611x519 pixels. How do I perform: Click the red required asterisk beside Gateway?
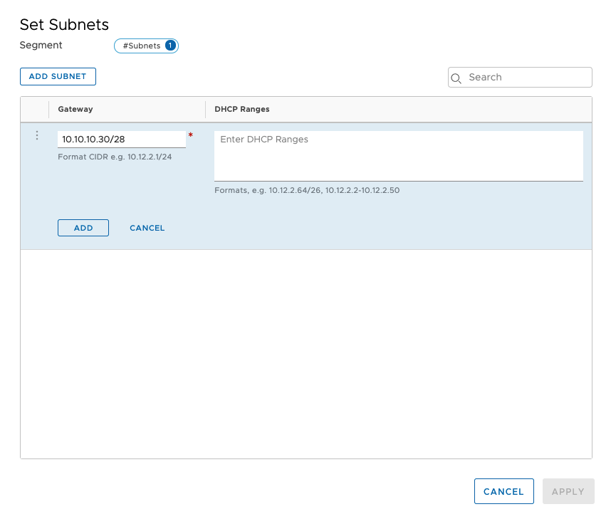click(x=190, y=135)
